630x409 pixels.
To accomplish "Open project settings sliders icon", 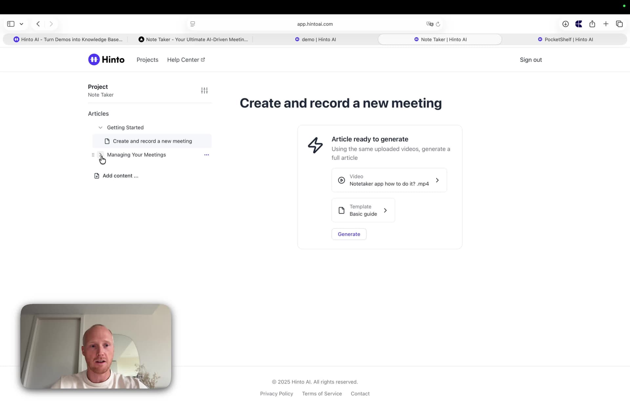I will (204, 91).
